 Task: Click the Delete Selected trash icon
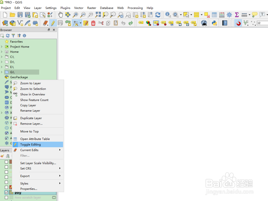tap(93, 23)
